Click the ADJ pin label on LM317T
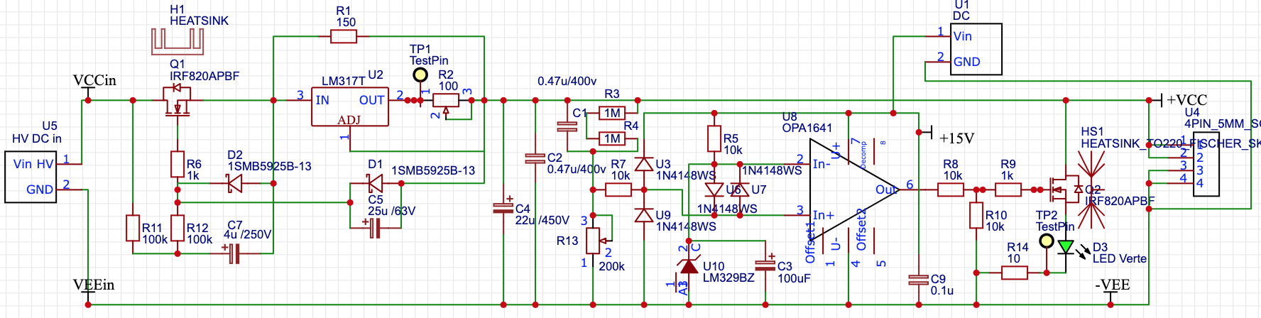Viewport: 1261px width, 318px height. (x=349, y=120)
